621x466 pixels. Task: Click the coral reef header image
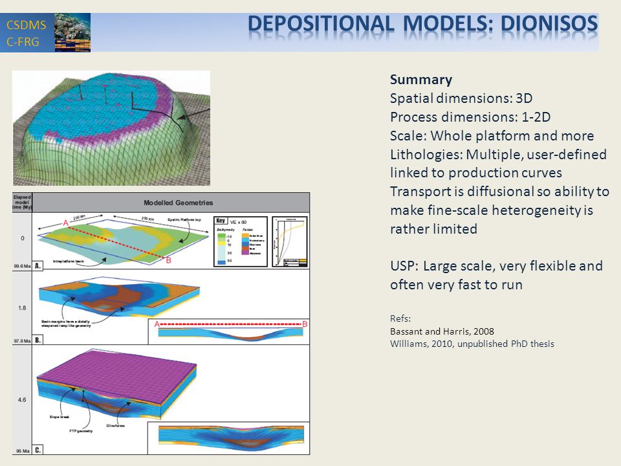click(72, 33)
